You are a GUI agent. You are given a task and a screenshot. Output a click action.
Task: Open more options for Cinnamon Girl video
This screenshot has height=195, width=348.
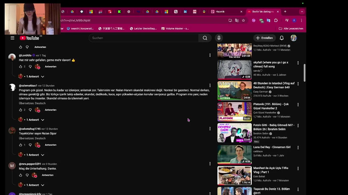[298, 148]
